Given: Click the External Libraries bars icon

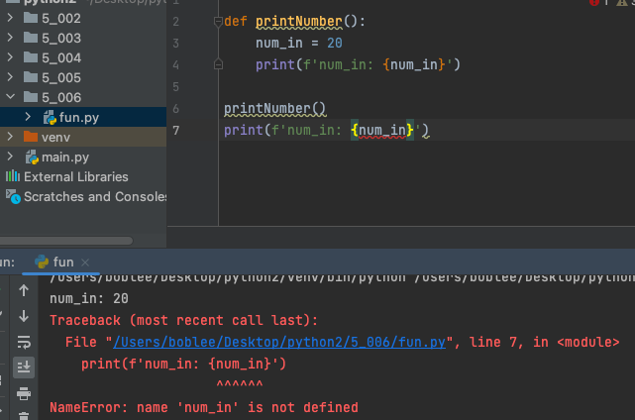Looking at the screenshot, I should pos(13,176).
